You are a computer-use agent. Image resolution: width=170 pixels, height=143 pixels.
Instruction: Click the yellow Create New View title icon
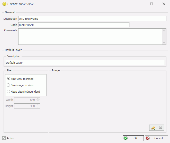[x=4, y=4]
